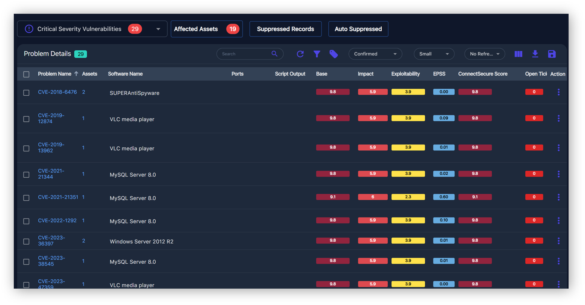Open action menu for CVE-2021-21351 row
This screenshot has height=305, width=585.
(559, 197)
